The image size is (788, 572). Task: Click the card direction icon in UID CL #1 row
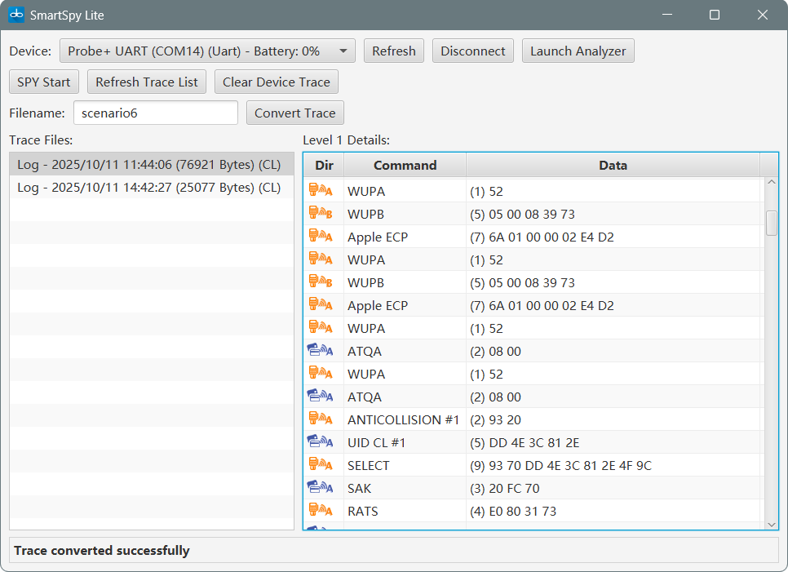(320, 441)
